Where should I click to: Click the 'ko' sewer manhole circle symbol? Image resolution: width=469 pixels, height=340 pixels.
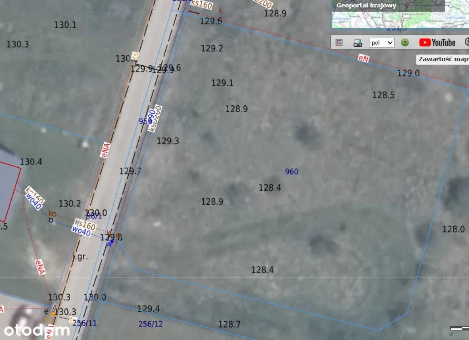(51, 220)
